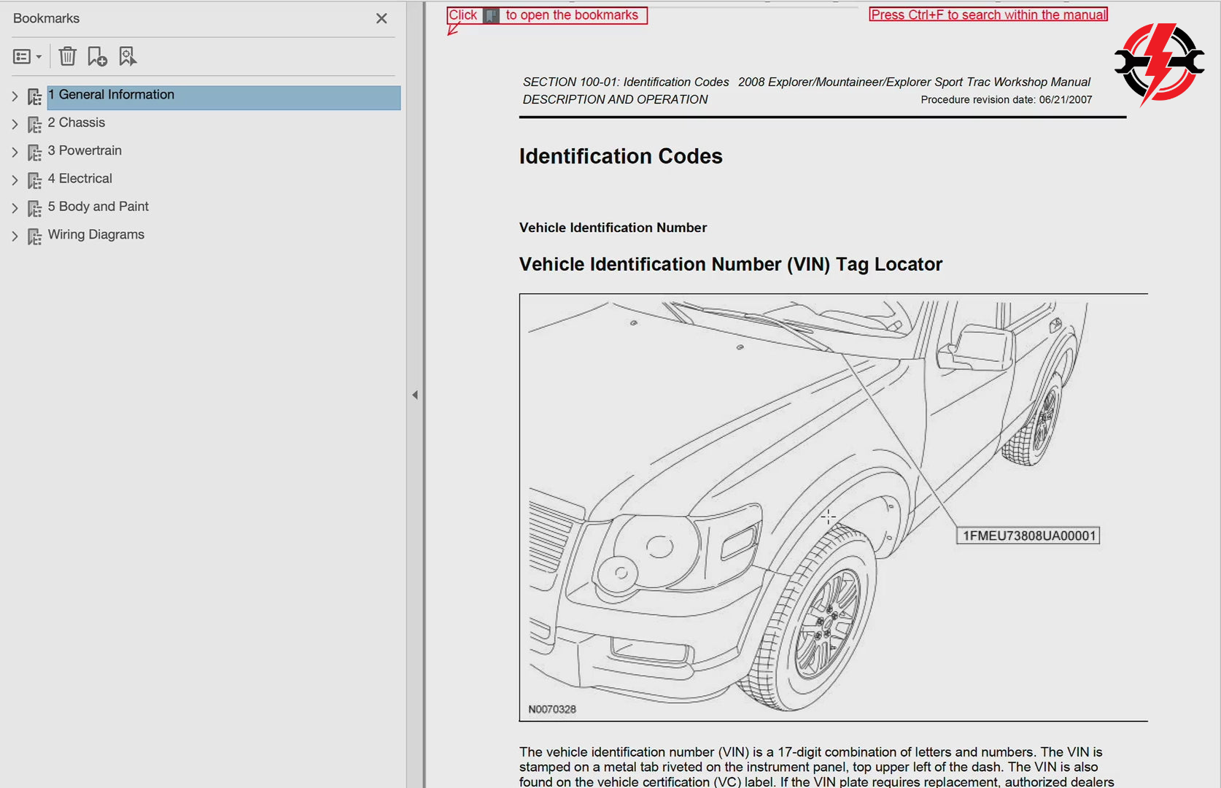Expand the Wiring Diagrams bookmark
The image size is (1221, 788).
pos(15,236)
